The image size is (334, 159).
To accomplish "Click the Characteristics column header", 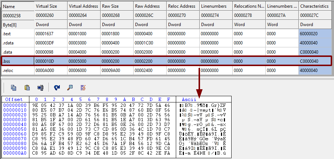I will pos(314,6).
